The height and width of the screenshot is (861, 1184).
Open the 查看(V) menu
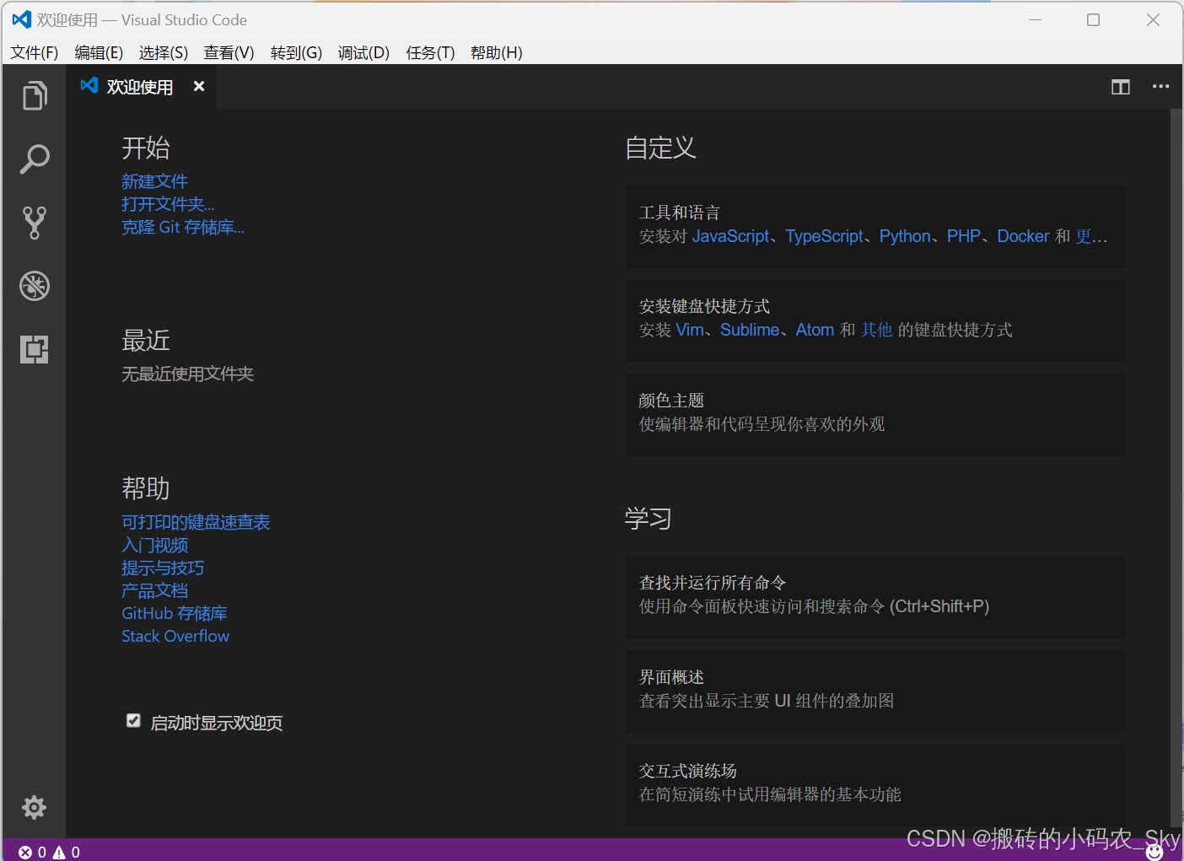tap(229, 52)
